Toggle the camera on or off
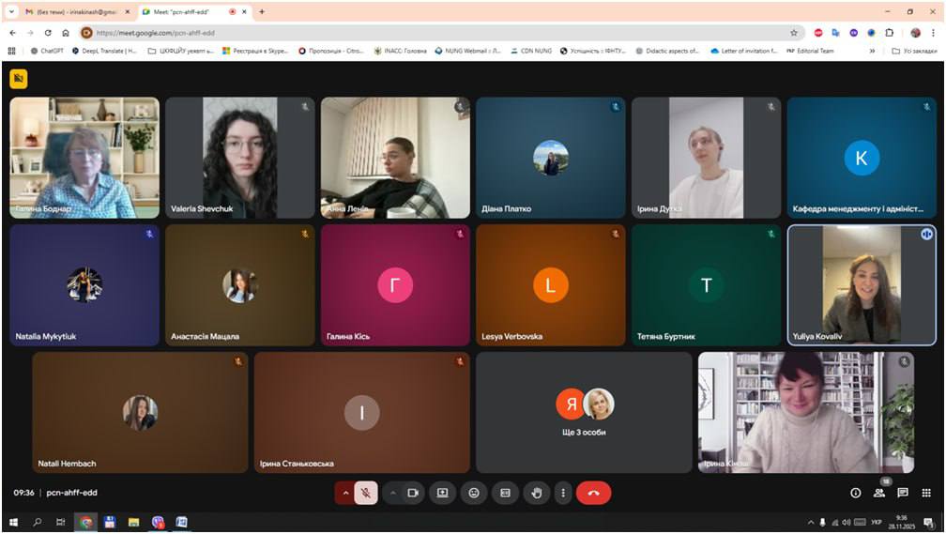 412,493
